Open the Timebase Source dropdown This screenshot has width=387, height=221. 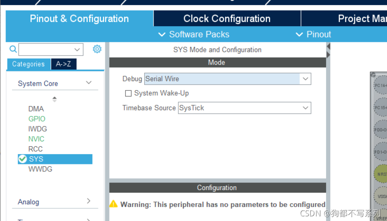pos(305,108)
